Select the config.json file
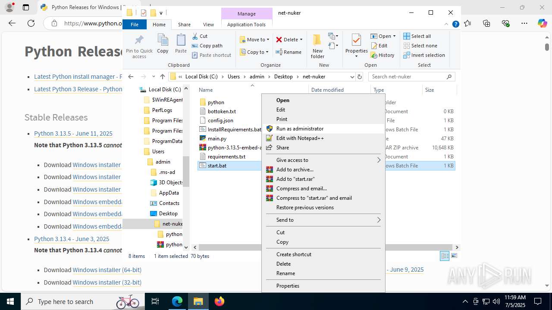552x310 pixels. [x=220, y=121]
